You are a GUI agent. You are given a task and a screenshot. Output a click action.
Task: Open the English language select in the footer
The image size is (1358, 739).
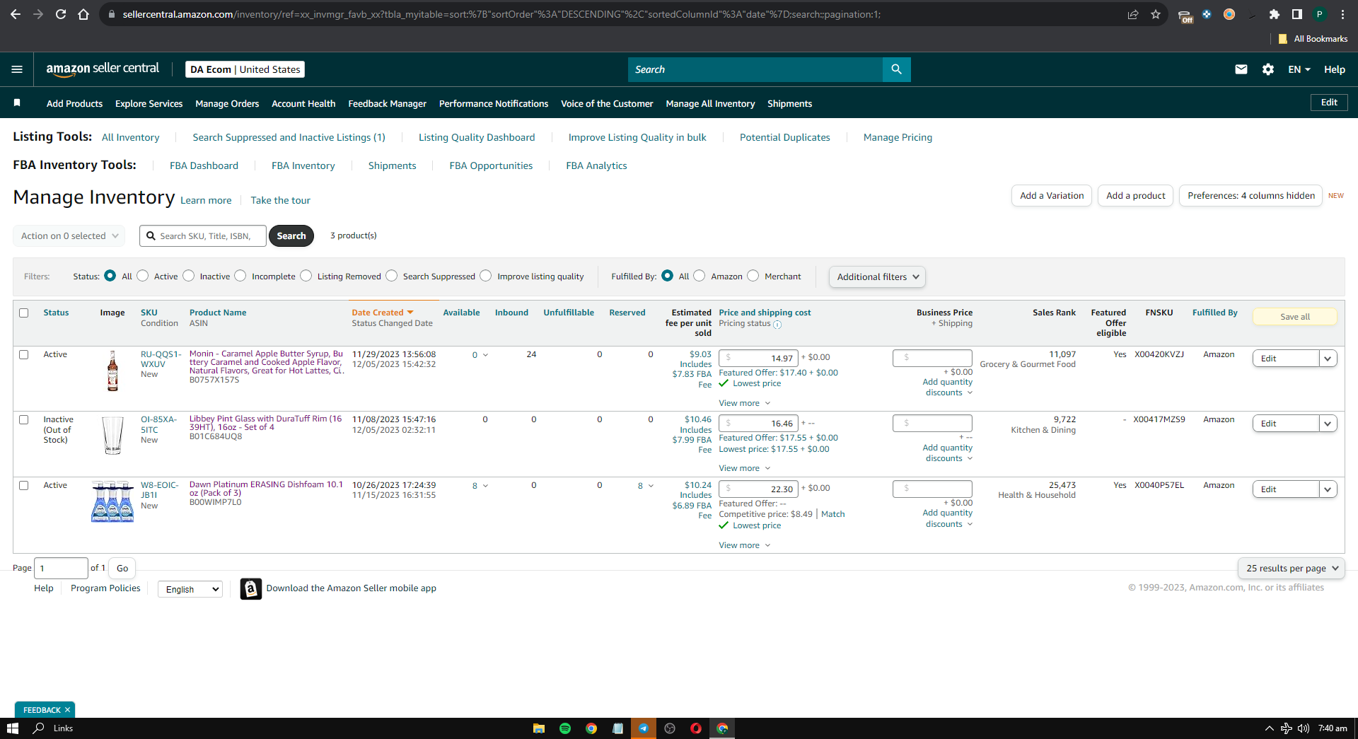coord(191,589)
